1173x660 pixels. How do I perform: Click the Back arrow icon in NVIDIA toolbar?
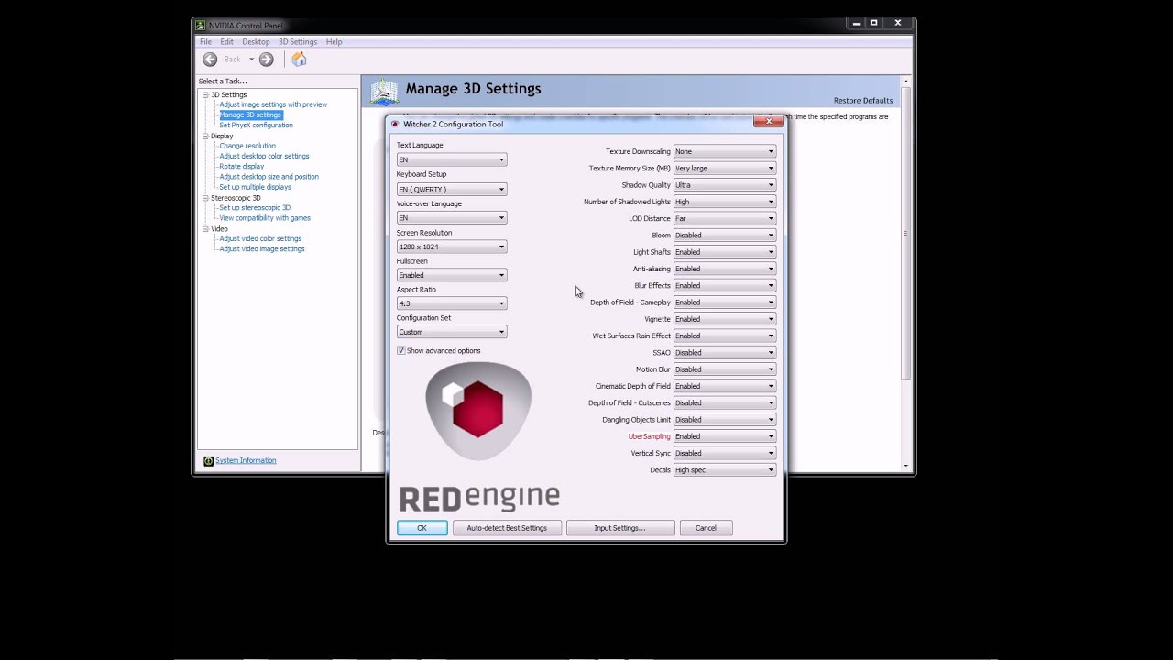pos(210,60)
